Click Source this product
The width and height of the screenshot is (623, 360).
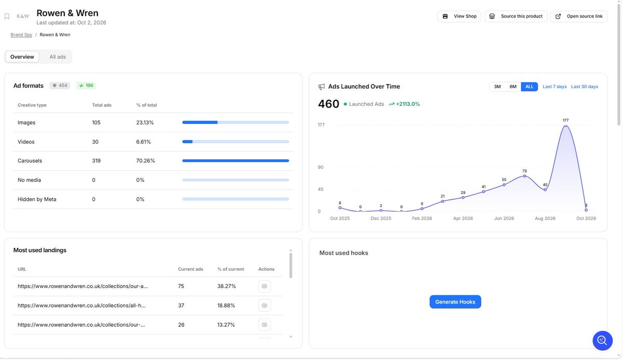coord(516,17)
